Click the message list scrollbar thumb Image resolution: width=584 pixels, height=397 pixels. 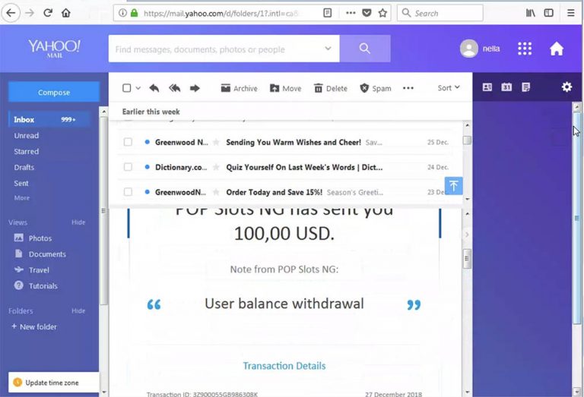tap(467, 140)
